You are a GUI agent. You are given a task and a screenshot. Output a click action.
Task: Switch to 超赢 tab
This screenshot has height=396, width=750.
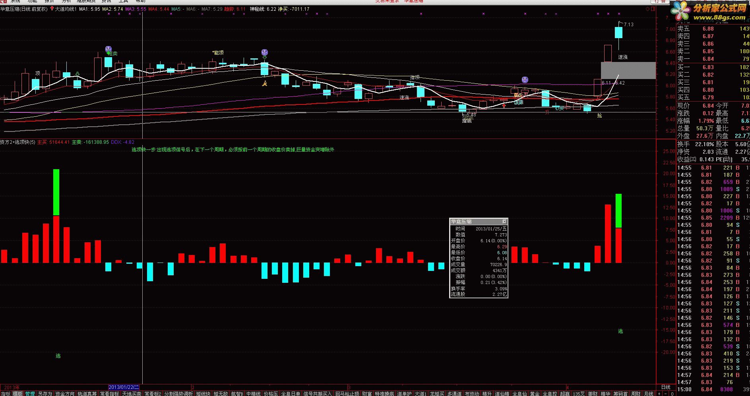(565, 394)
